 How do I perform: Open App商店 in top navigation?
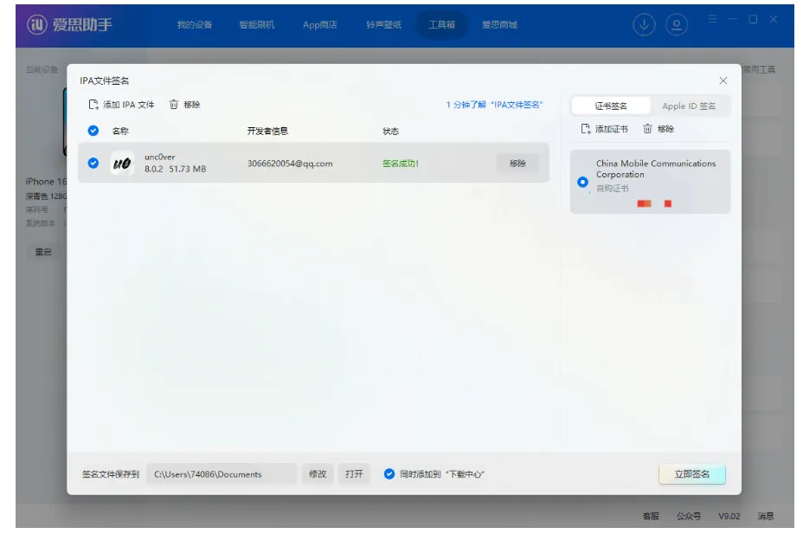point(320,24)
